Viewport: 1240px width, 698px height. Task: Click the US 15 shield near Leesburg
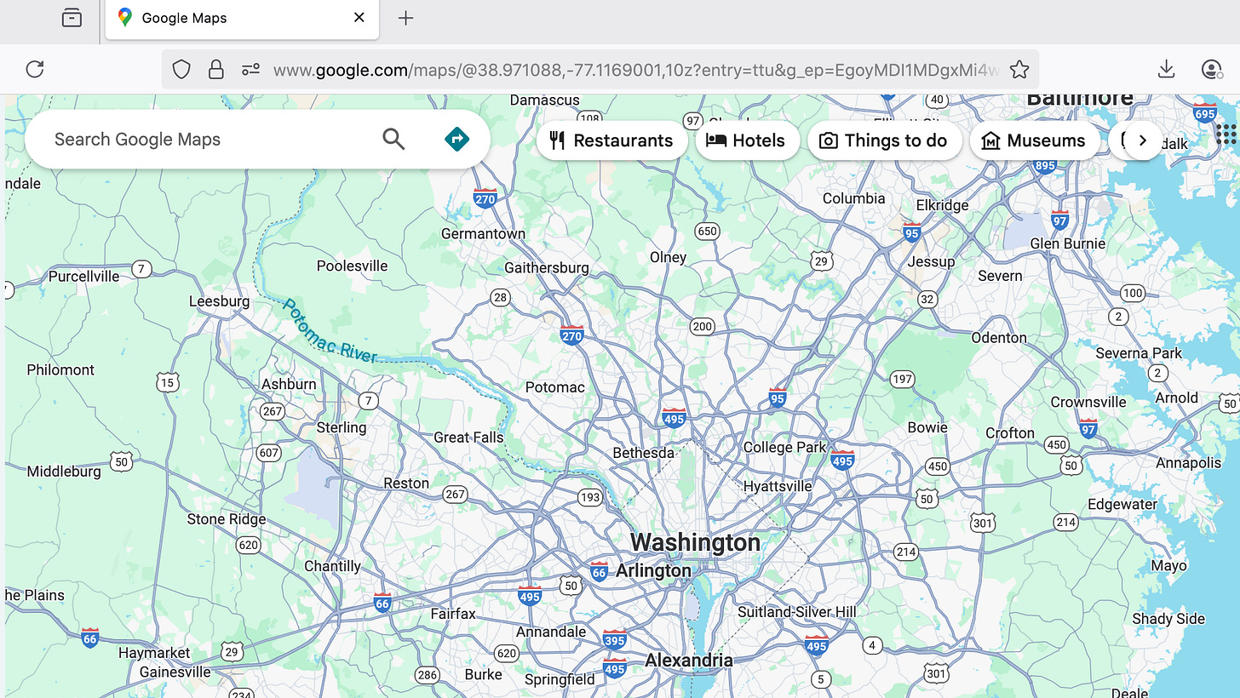pos(167,382)
